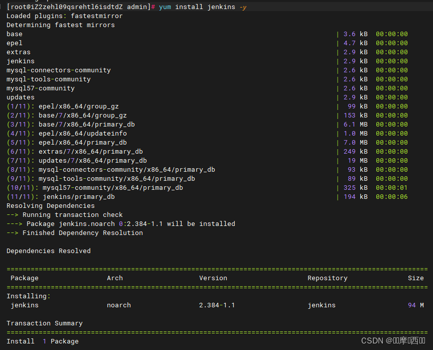
Task: Click 'jenkins' in Repository column
Action: (x=322, y=305)
